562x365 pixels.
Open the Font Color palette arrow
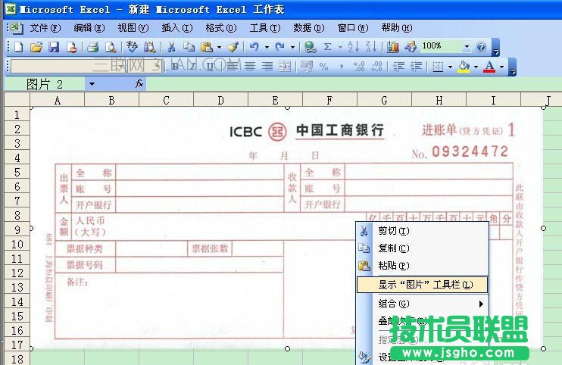501,67
